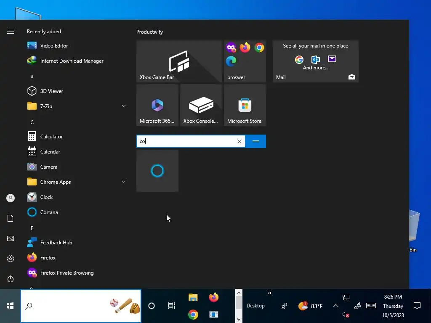Click the network icon in tray

coord(346,297)
